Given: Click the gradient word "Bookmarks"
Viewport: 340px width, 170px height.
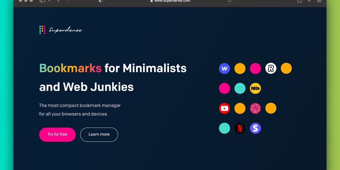Looking at the screenshot, I should [x=70, y=68].
